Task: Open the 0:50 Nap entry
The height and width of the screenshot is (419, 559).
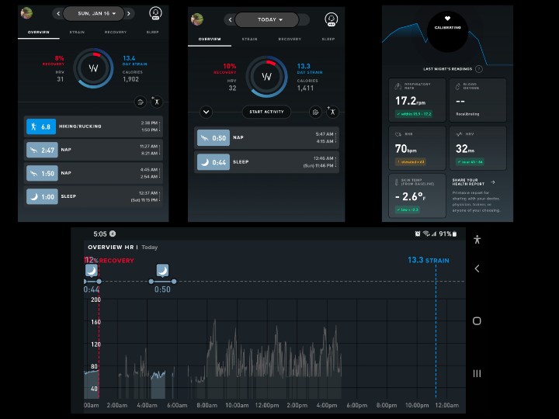Action: tap(266, 137)
